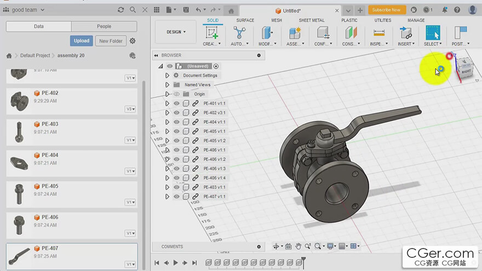
Task: Toggle visibility of PE-402 v3:1
Action: 176,112
